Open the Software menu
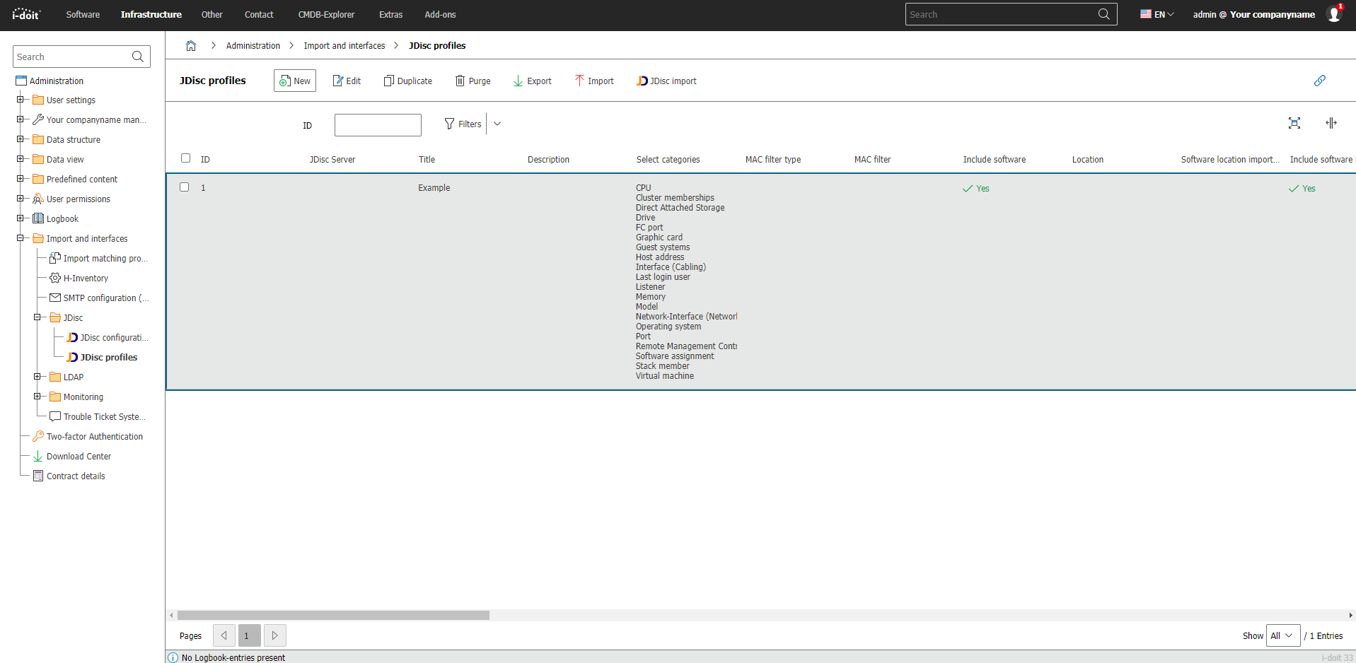 tap(83, 14)
